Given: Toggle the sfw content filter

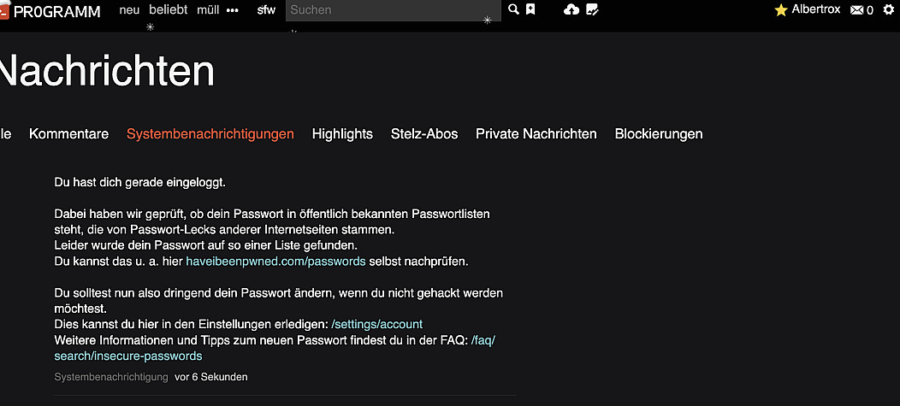Looking at the screenshot, I should point(266,10).
